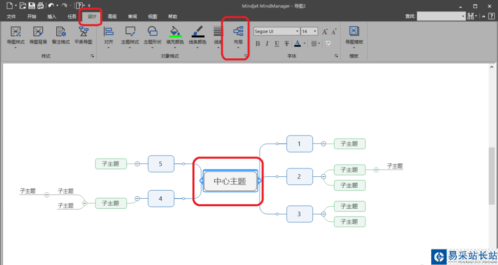
Task: Click the Redo arrow icon
Action: (x=64, y=5)
